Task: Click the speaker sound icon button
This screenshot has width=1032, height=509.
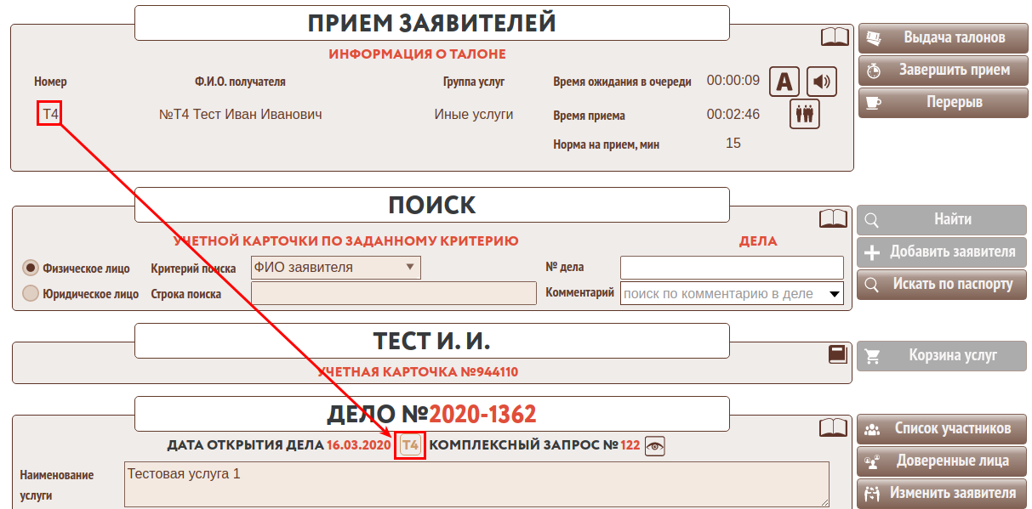Action: coord(821,82)
